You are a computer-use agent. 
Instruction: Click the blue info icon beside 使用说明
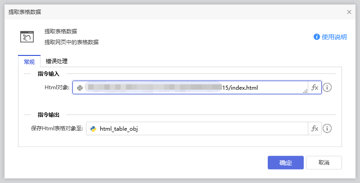(317, 37)
